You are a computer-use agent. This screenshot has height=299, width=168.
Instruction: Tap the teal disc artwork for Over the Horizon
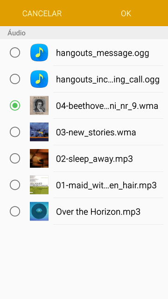[x=39, y=211]
